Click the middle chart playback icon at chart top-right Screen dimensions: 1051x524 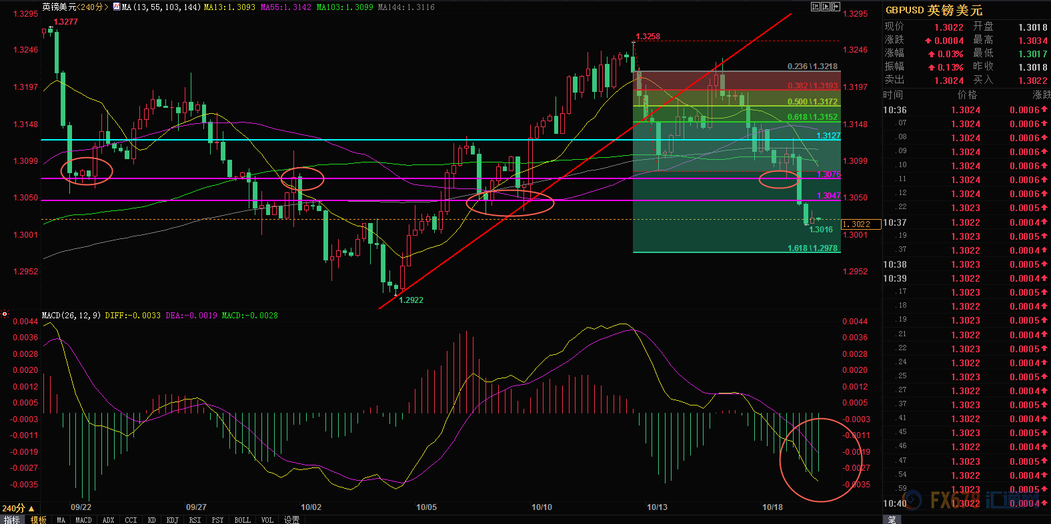tap(826, 7)
